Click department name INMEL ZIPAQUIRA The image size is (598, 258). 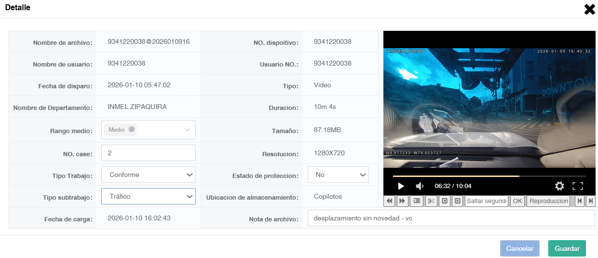(137, 107)
